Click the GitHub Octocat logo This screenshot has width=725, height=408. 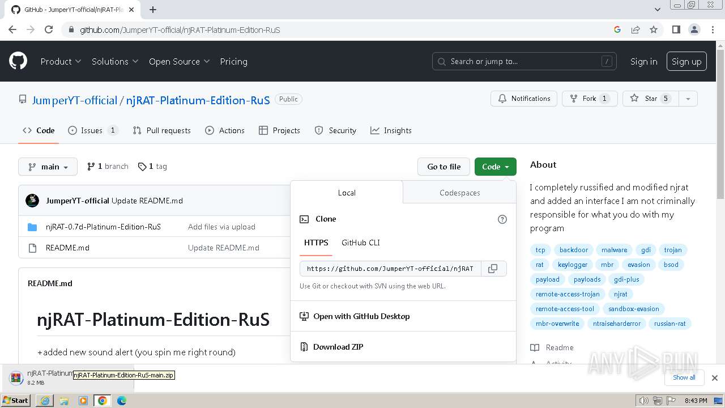tap(18, 61)
